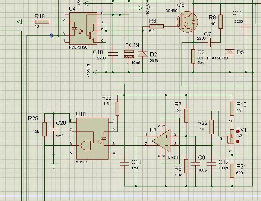Click the 1.3k value of R8
This screenshot has width=261, height=201.
[x=178, y=175]
